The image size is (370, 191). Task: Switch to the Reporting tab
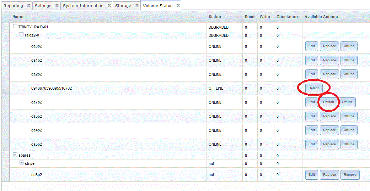click(x=13, y=6)
